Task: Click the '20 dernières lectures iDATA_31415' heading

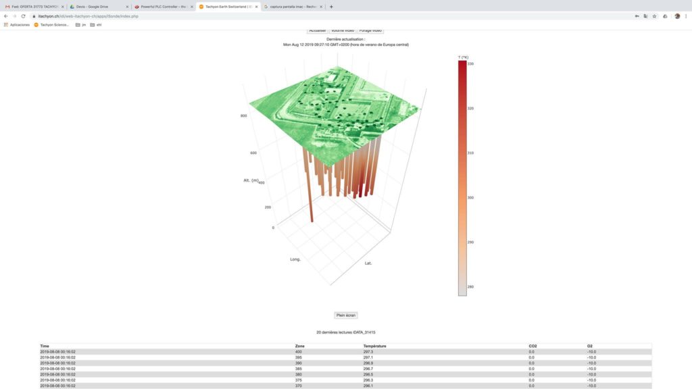Action: 345,332
